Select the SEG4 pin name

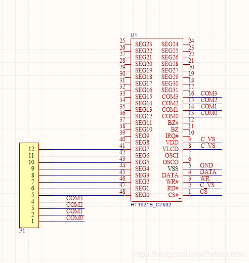142,169
